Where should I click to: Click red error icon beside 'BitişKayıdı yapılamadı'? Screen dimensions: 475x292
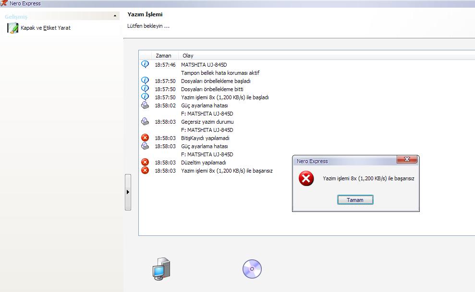pyautogui.click(x=145, y=138)
